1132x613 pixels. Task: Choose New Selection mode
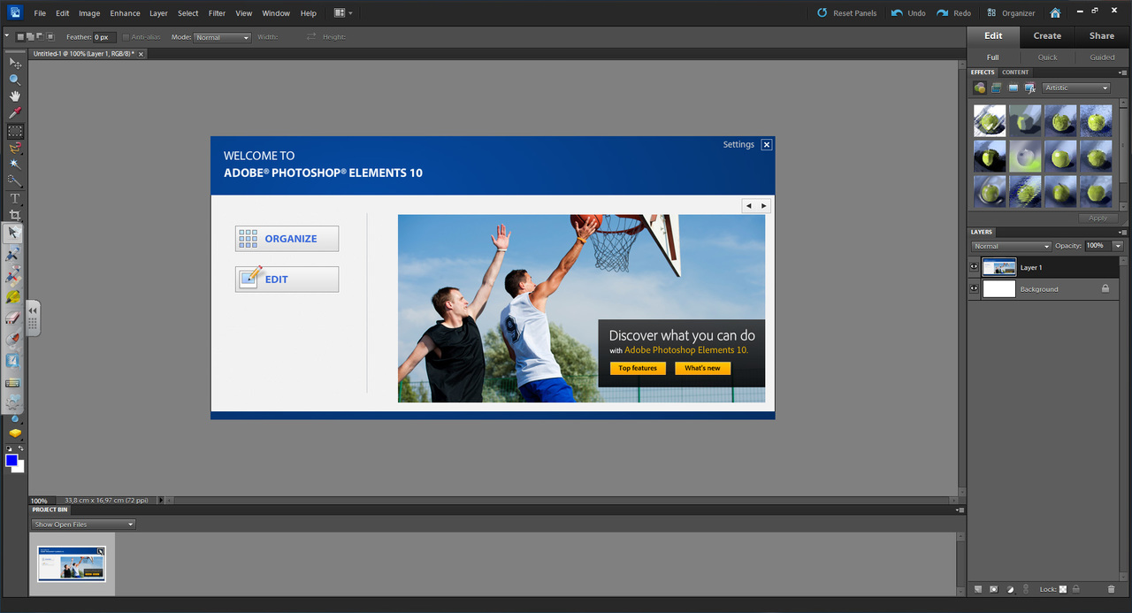tap(20, 36)
